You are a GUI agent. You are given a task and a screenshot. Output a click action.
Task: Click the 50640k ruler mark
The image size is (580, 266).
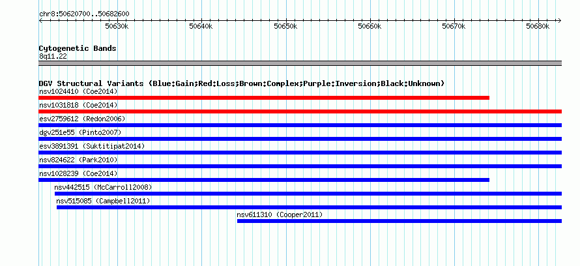click(x=201, y=26)
